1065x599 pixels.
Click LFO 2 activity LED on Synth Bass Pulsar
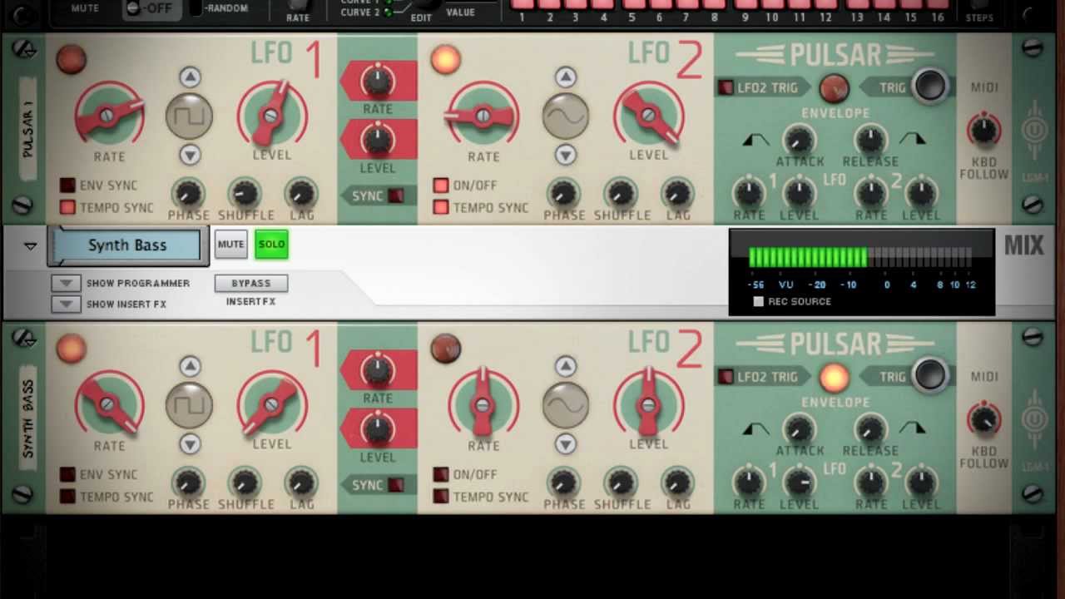pos(446,349)
